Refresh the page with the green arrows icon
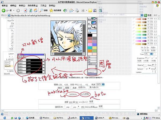The height and width of the screenshot is (120, 161). (x=31, y=10)
